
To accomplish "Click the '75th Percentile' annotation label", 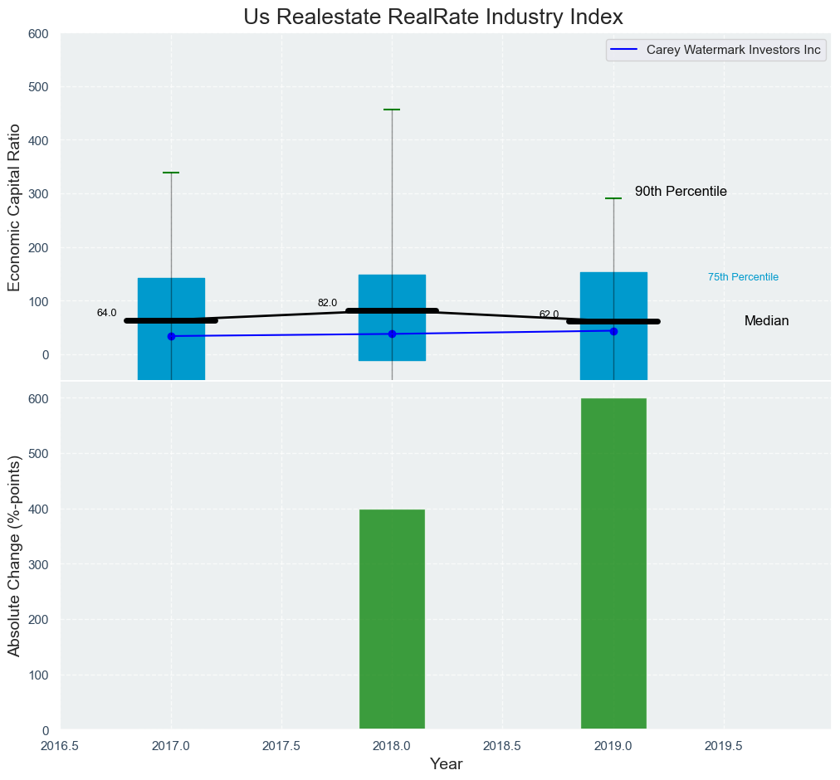I will [743, 277].
